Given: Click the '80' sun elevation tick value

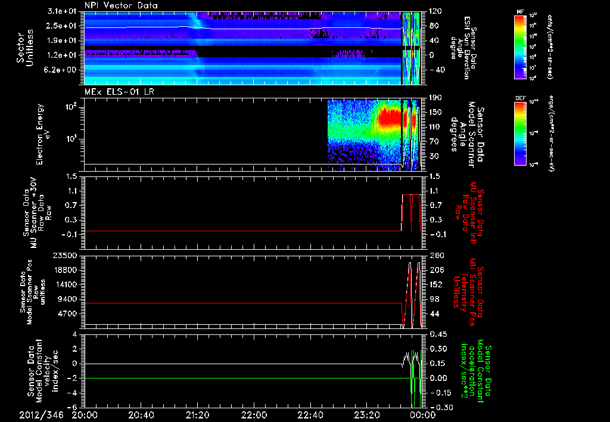Looking at the screenshot, I should pyautogui.click(x=434, y=26).
